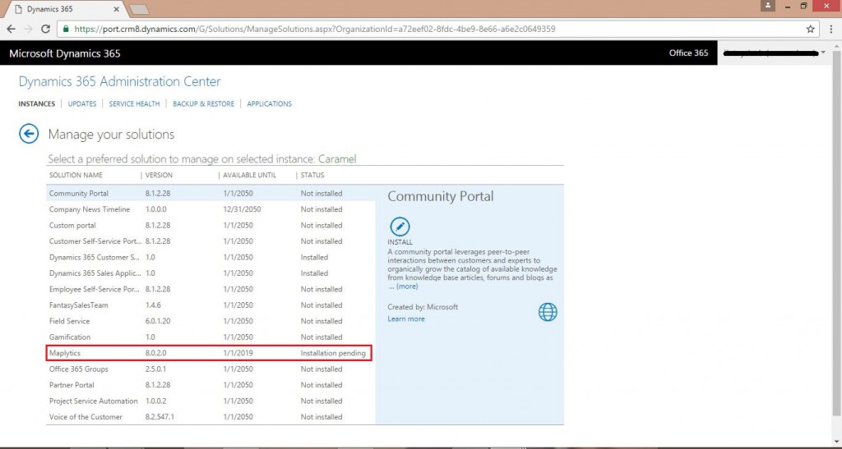Click the globe icon in the Community Portal panel
Viewport: 842px width, 449px height.
[x=548, y=312]
